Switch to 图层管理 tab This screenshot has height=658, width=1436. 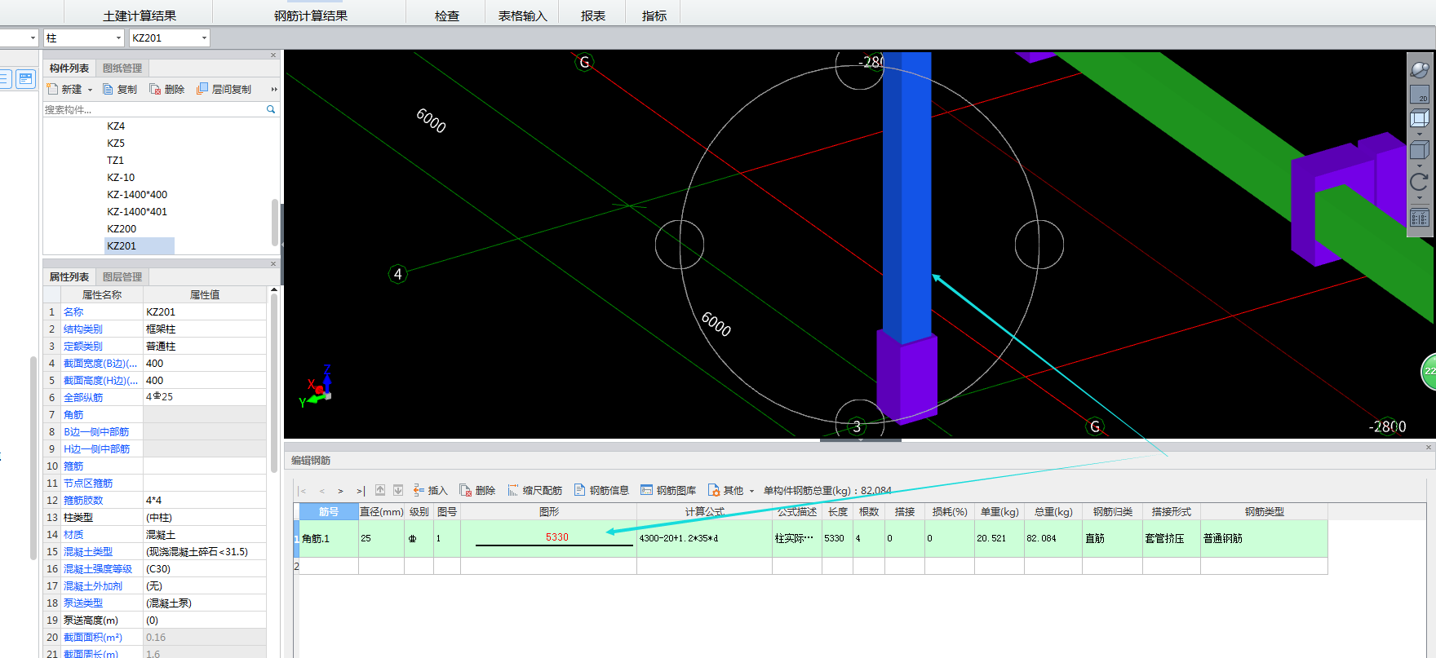122,277
